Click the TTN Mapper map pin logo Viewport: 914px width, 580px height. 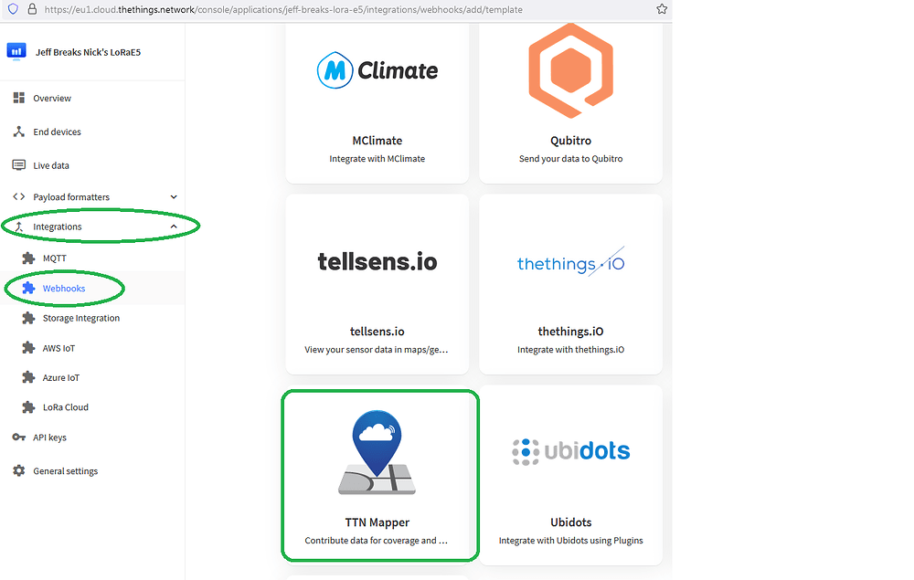tap(377, 452)
